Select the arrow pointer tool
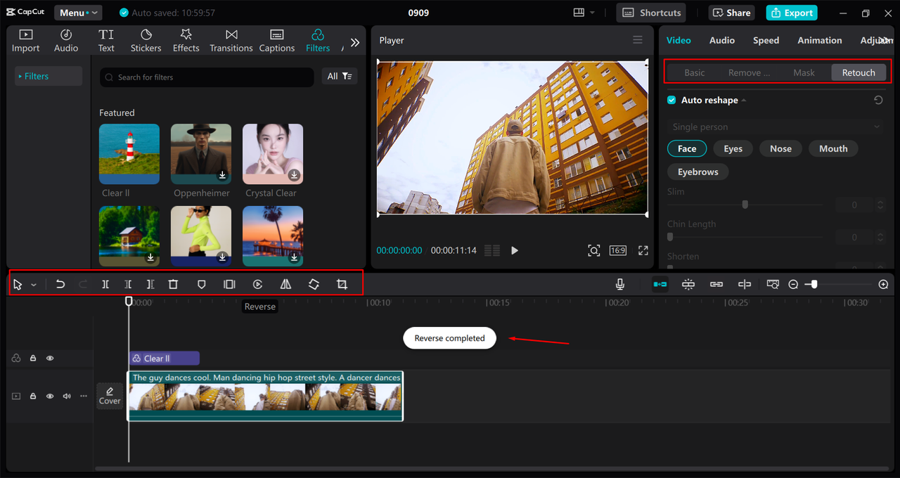This screenshot has width=900, height=478. (x=18, y=284)
